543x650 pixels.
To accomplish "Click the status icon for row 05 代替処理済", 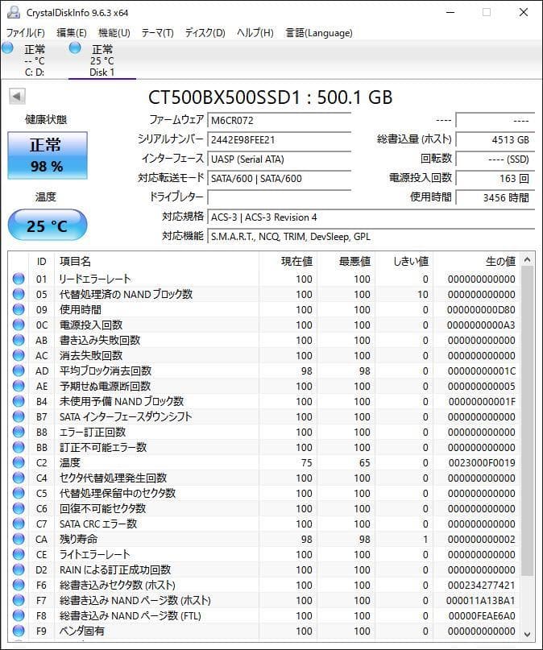I will [19, 294].
